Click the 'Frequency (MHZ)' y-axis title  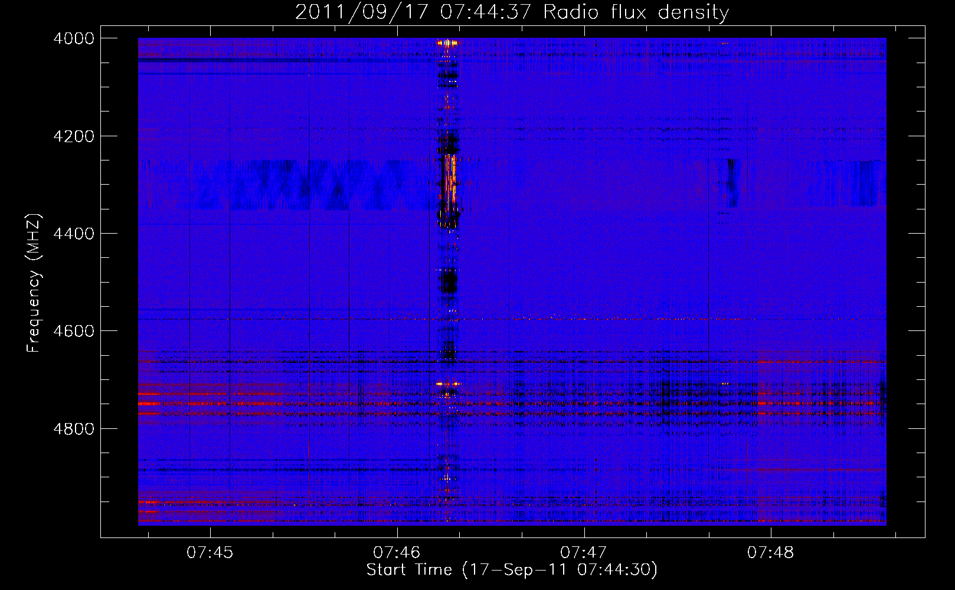click(x=34, y=283)
